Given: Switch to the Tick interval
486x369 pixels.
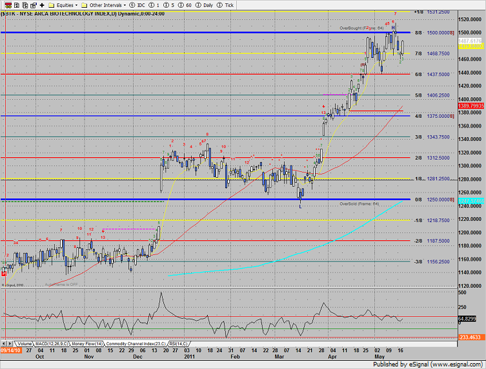Looking at the screenshot, I should (225, 5).
